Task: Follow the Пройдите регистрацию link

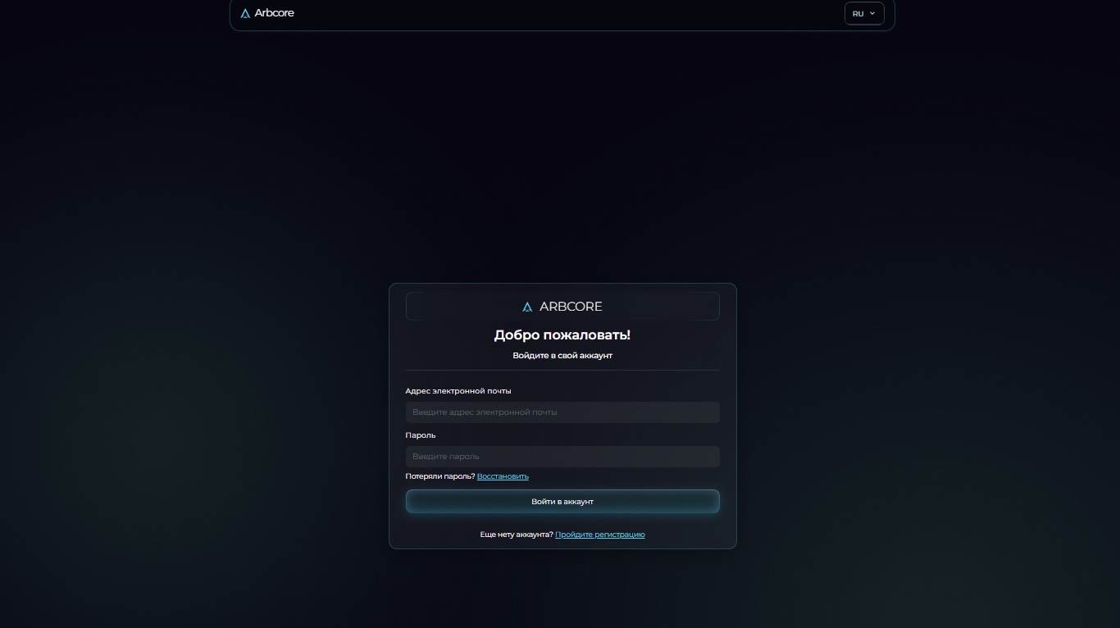Action: pos(599,535)
